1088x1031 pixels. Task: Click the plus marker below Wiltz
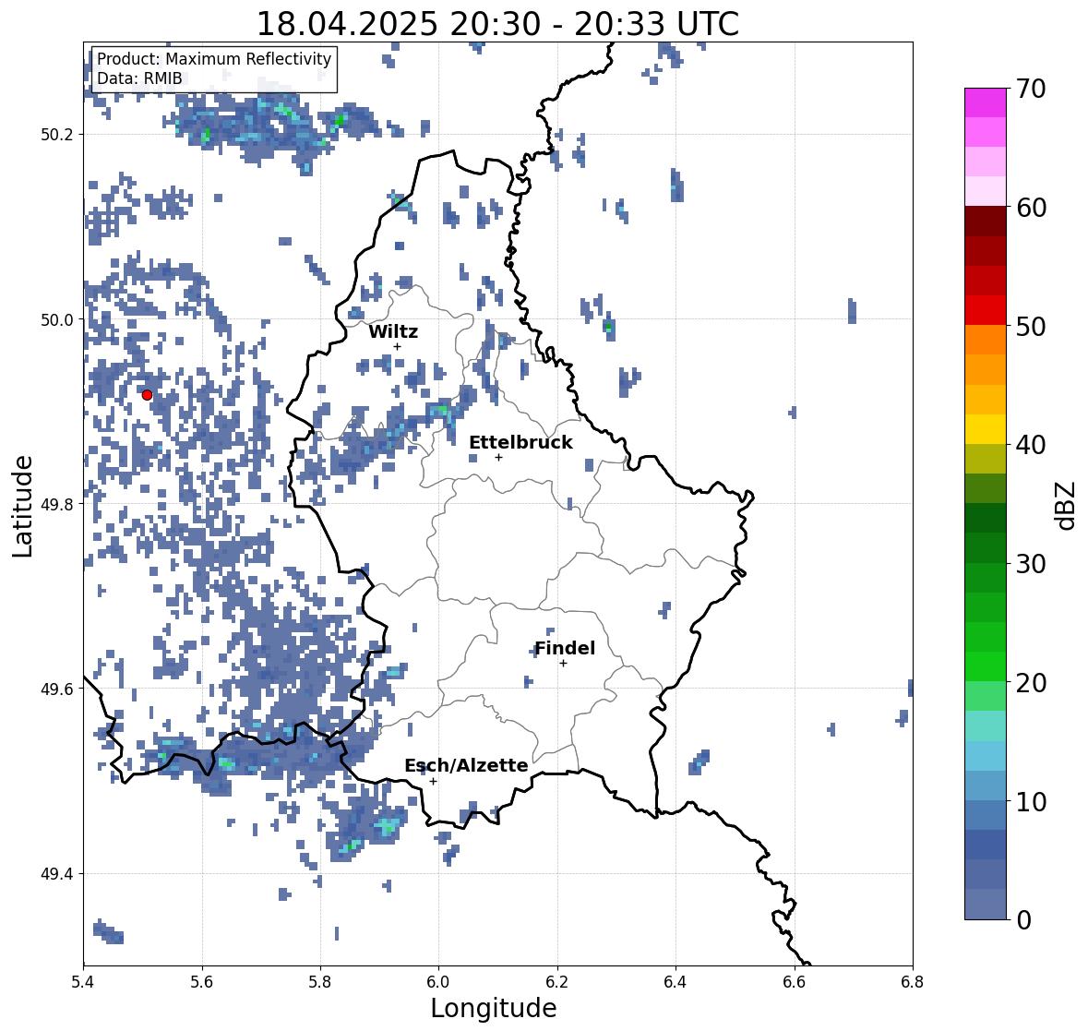tap(397, 346)
